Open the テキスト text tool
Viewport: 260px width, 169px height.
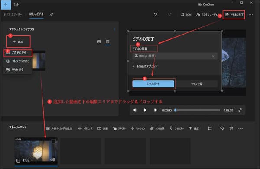(119, 128)
